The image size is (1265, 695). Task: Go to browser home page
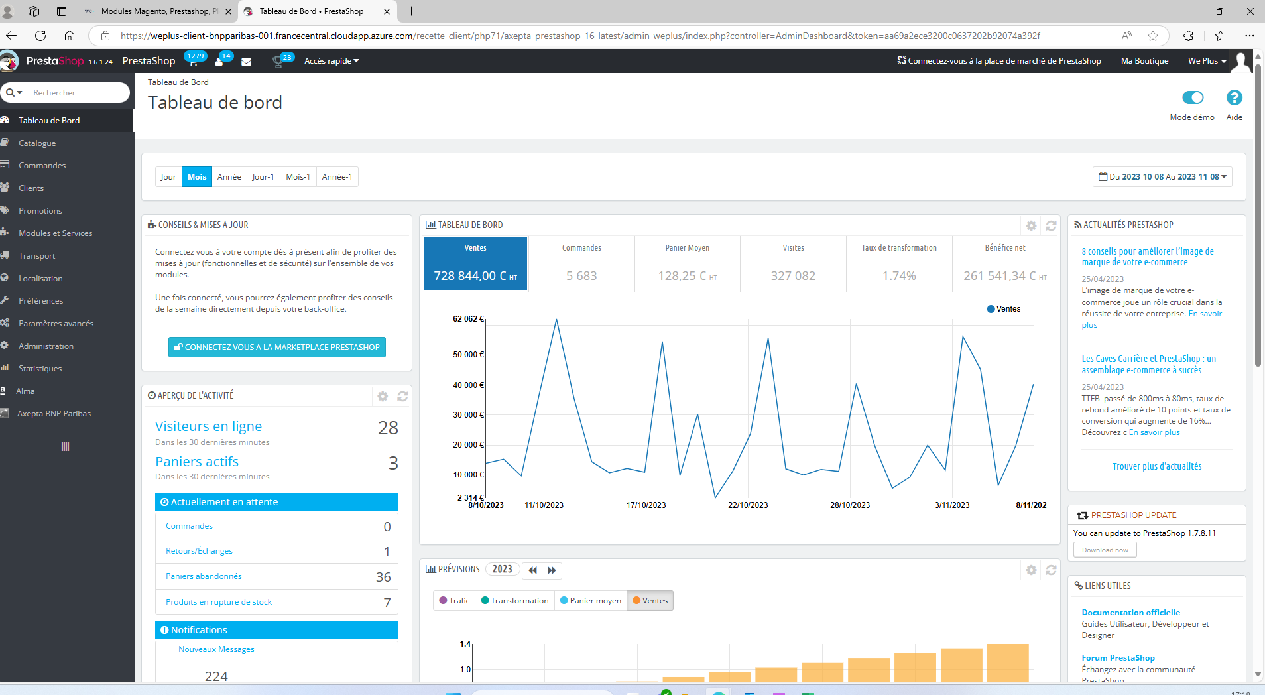[70, 36]
